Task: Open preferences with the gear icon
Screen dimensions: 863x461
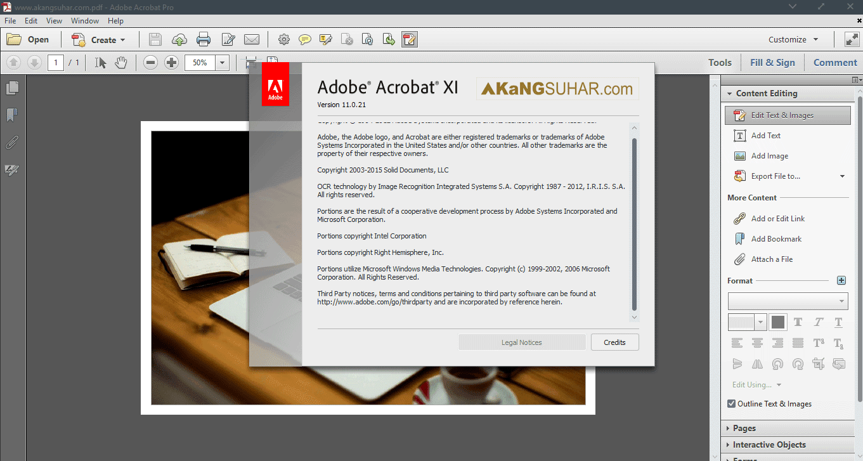Action: 284,39
